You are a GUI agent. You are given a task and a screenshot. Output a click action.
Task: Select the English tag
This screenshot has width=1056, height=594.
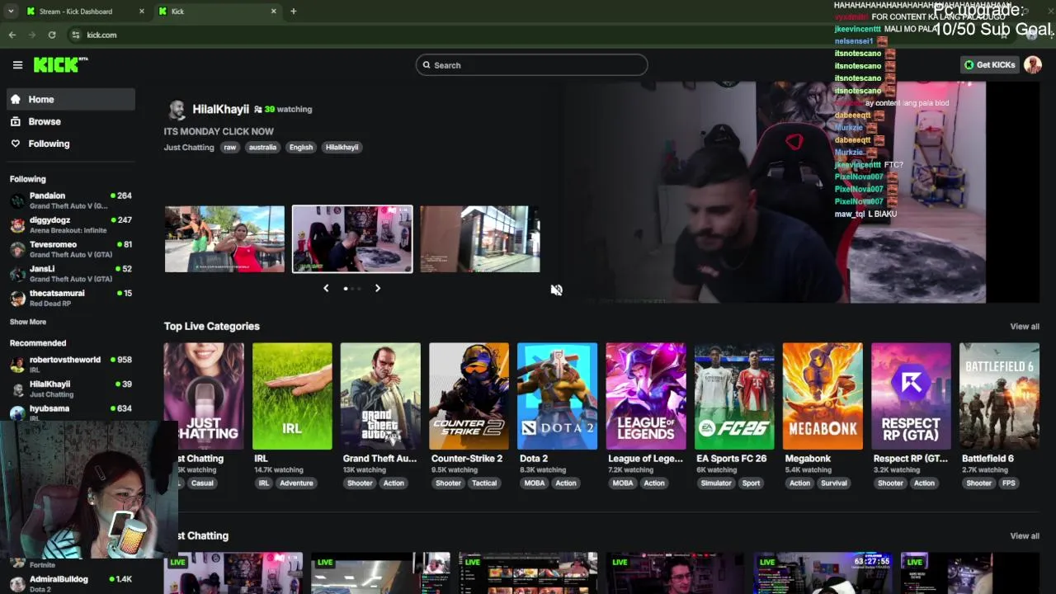[x=301, y=147]
